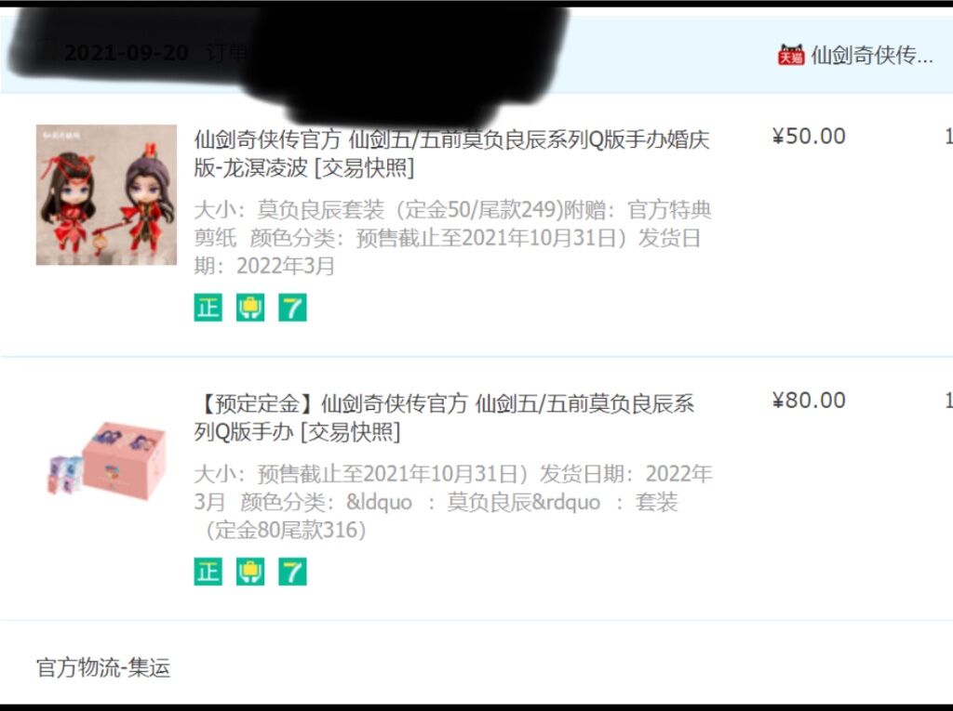
Task: Click the 7-day return badge on the first item
Action: [x=292, y=308]
